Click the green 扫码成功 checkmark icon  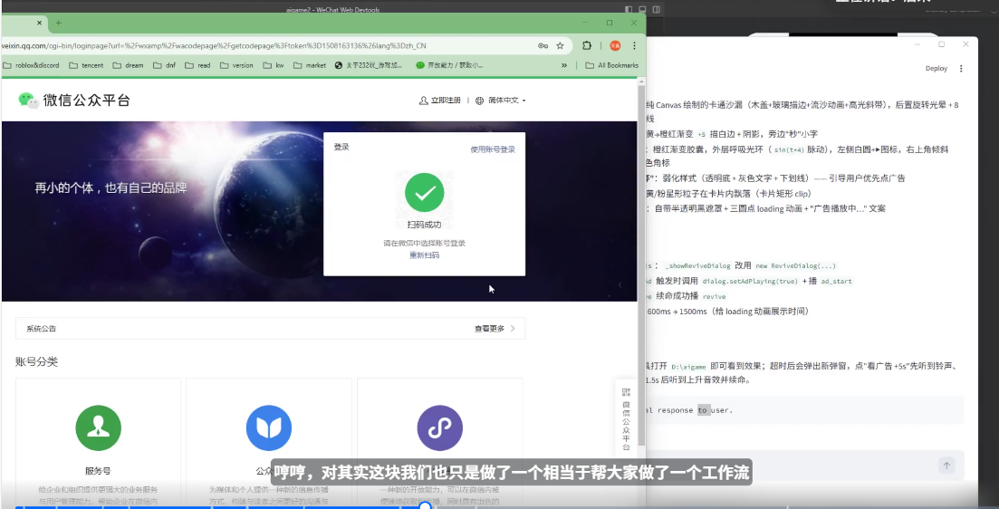[424, 193]
